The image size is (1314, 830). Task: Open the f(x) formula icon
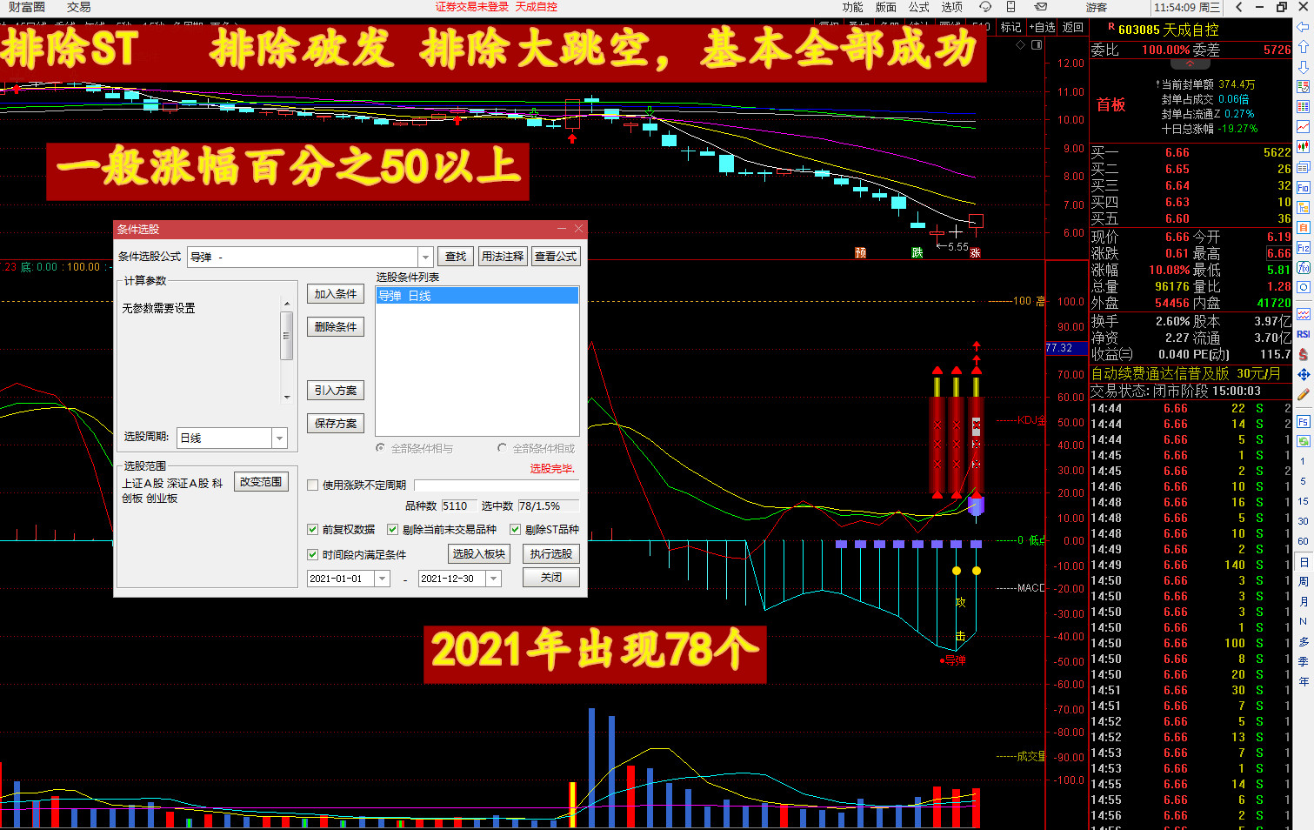click(1303, 268)
